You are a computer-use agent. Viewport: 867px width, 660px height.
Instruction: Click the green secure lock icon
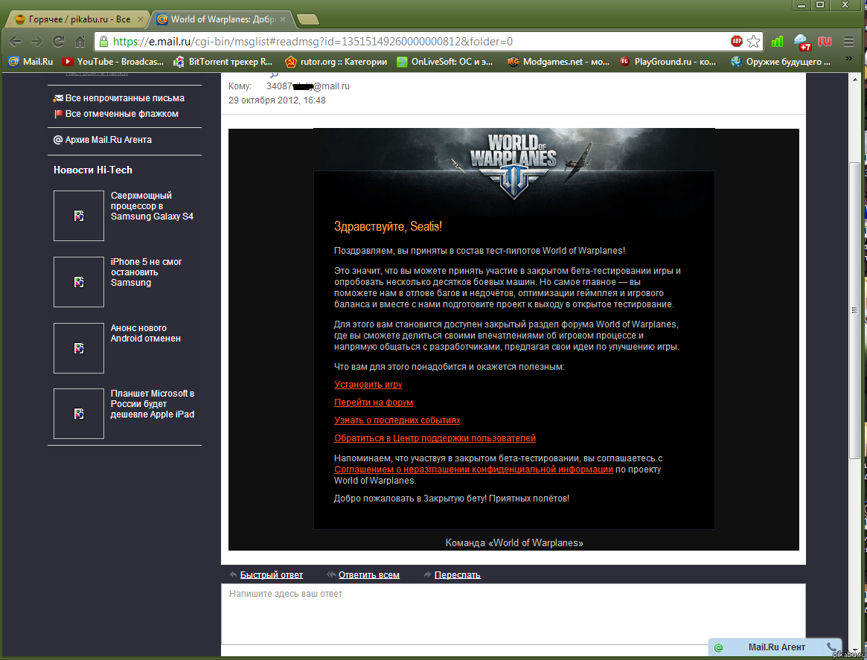click(103, 42)
